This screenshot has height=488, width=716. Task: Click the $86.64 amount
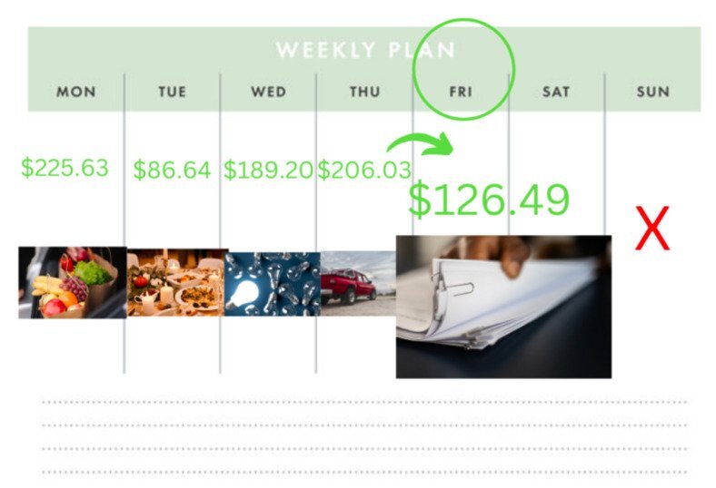click(x=172, y=170)
